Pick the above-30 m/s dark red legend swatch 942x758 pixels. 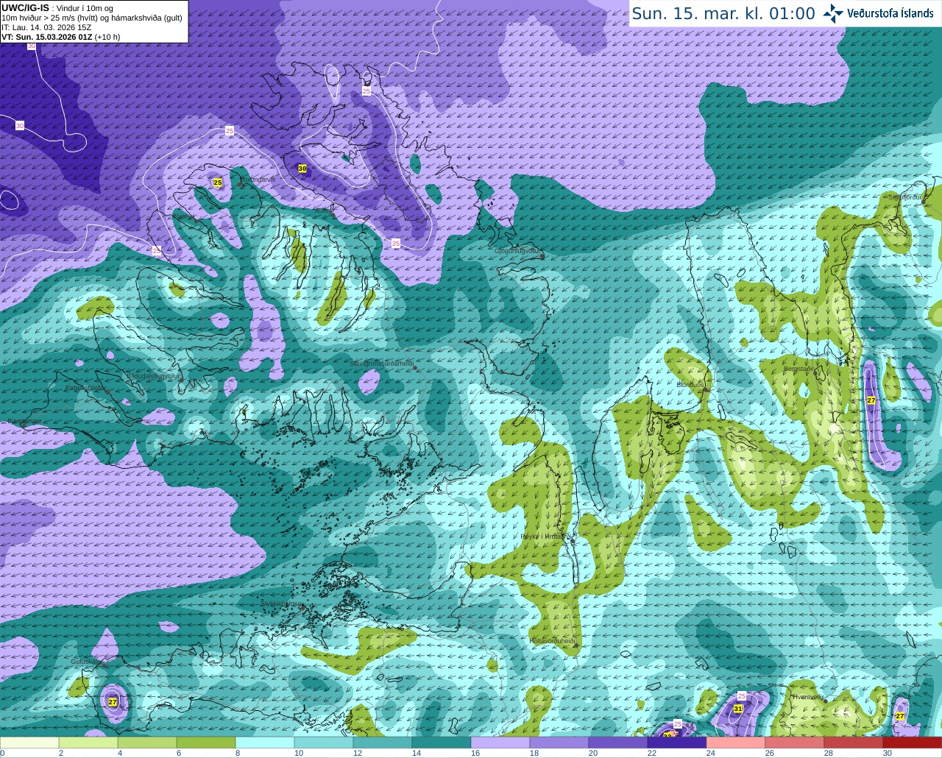click(913, 742)
